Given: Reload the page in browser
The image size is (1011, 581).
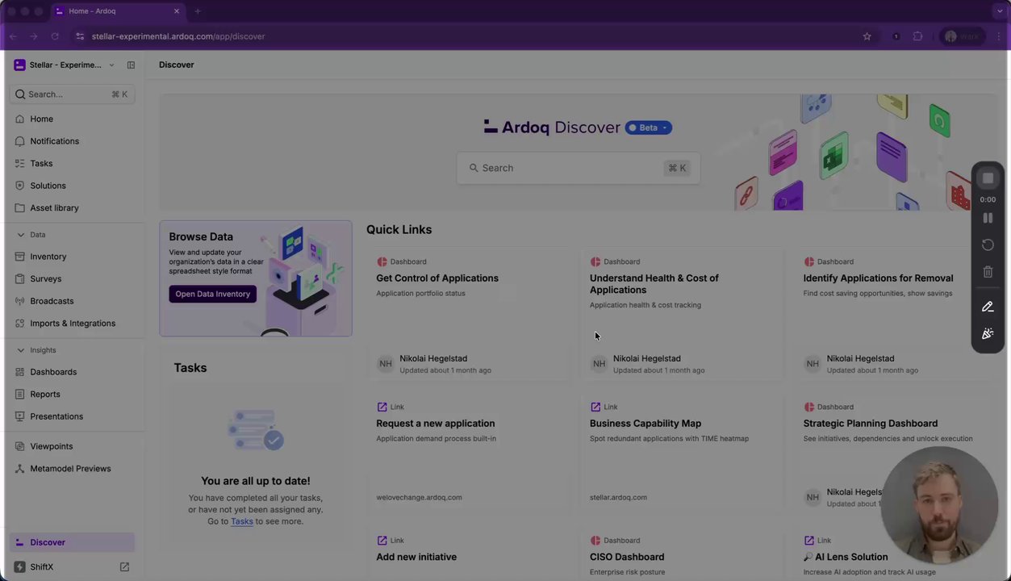Looking at the screenshot, I should coord(55,36).
